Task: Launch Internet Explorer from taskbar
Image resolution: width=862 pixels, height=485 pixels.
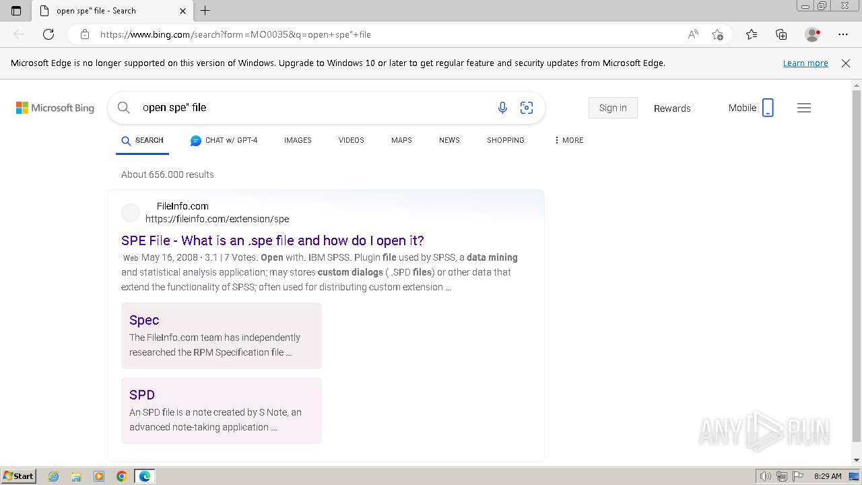Action: [x=54, y=476]
